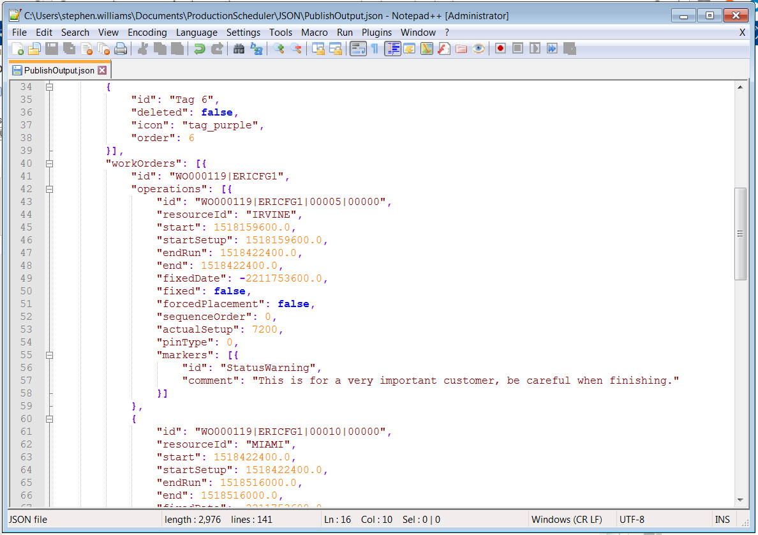Collapse the workOrders fold at line 40
Image resolution: width=758 pixels, height=535 pixels.
coord(49,163)
